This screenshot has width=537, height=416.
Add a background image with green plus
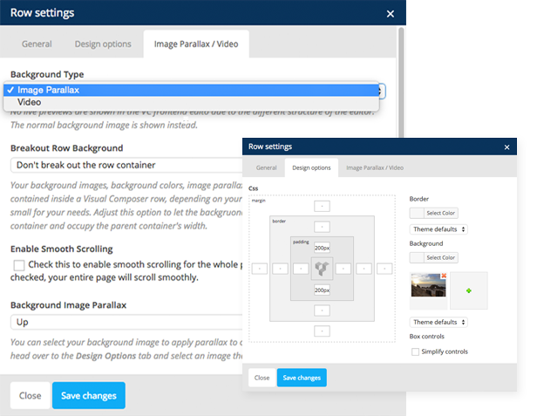(469, 290)
